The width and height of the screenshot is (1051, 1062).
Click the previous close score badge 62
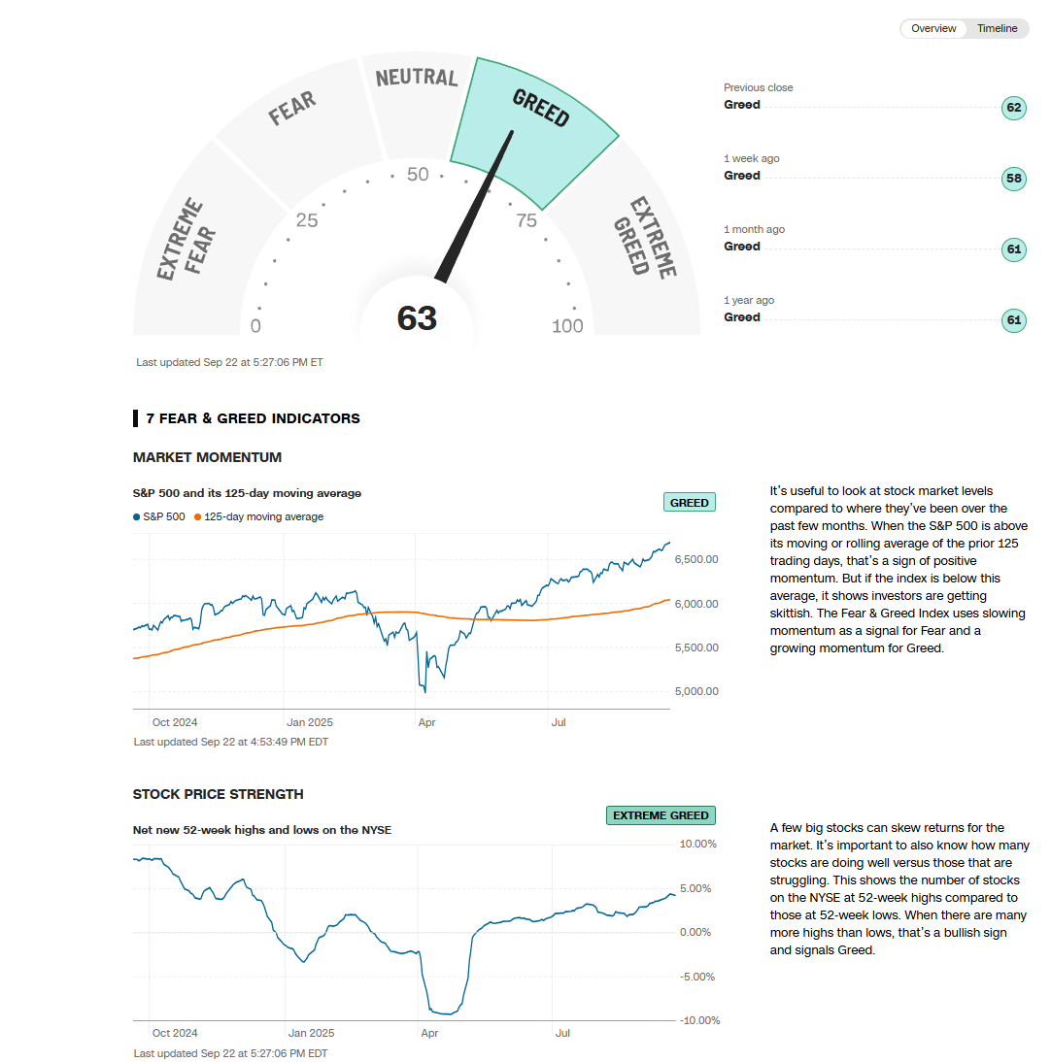(1013, 108)
